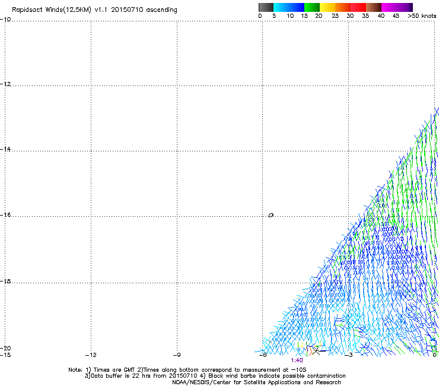
Task: Click the legend scale label '45'
Action: point(396,16)
